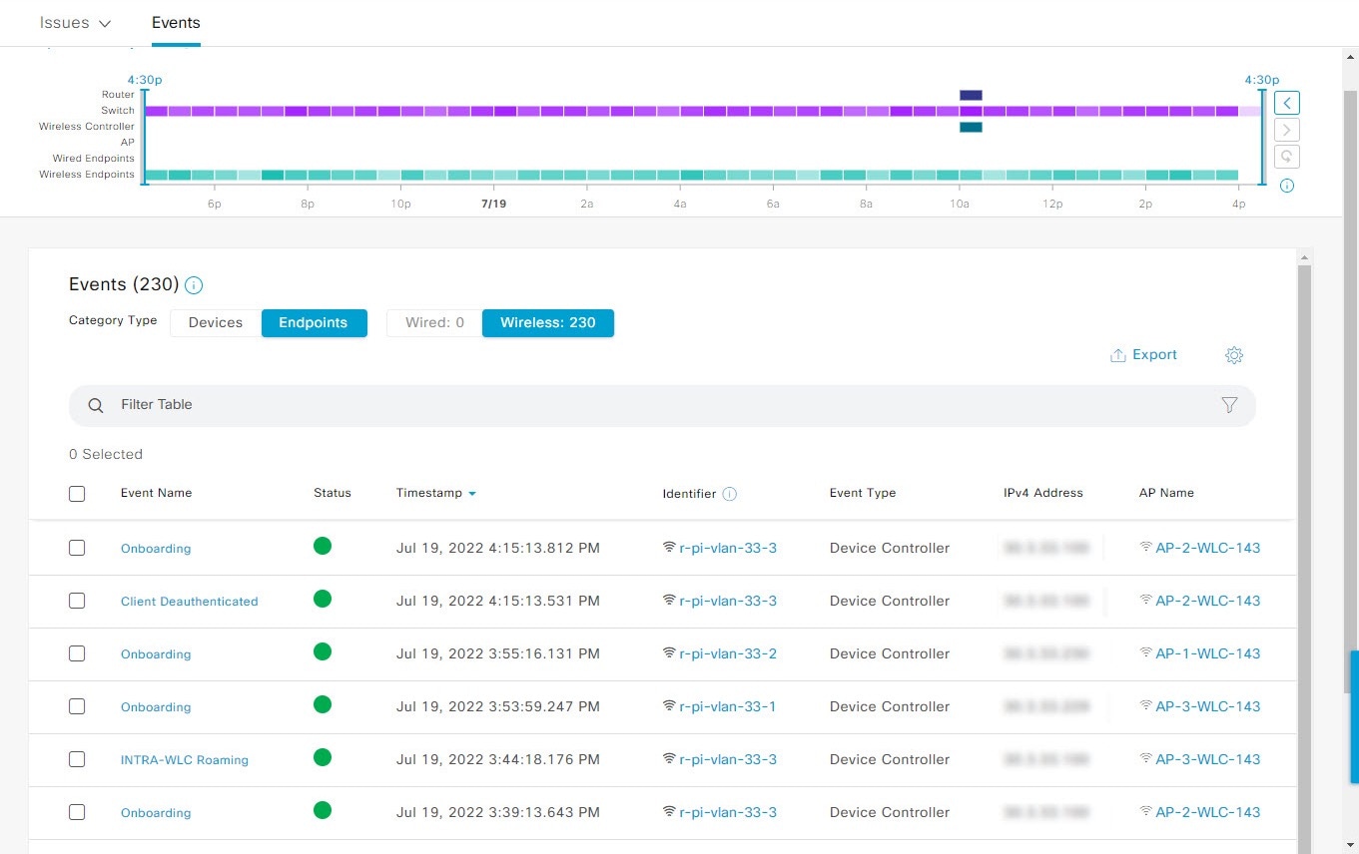Choose the Wired: 0 filter
Image resolution: width=1359 pixels, height=854 pixels.
pos(434,322)
